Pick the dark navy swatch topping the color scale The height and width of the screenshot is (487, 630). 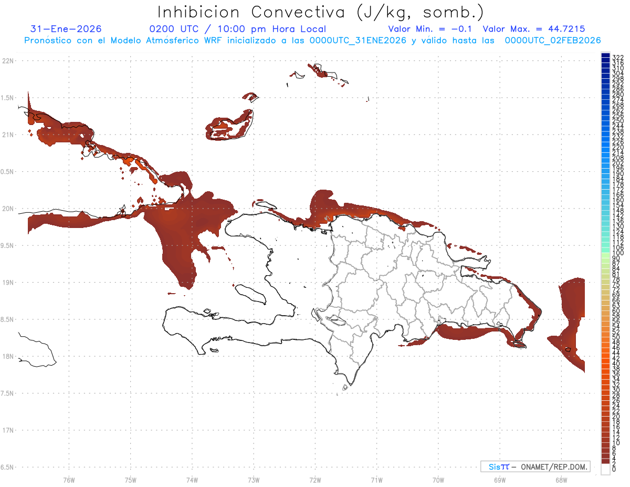[x=605, y=55]
